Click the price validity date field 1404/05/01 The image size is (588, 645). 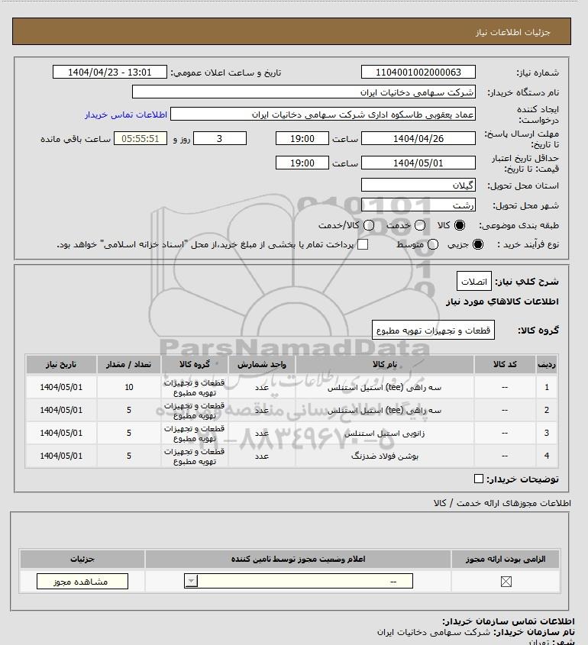click(418, 163)
